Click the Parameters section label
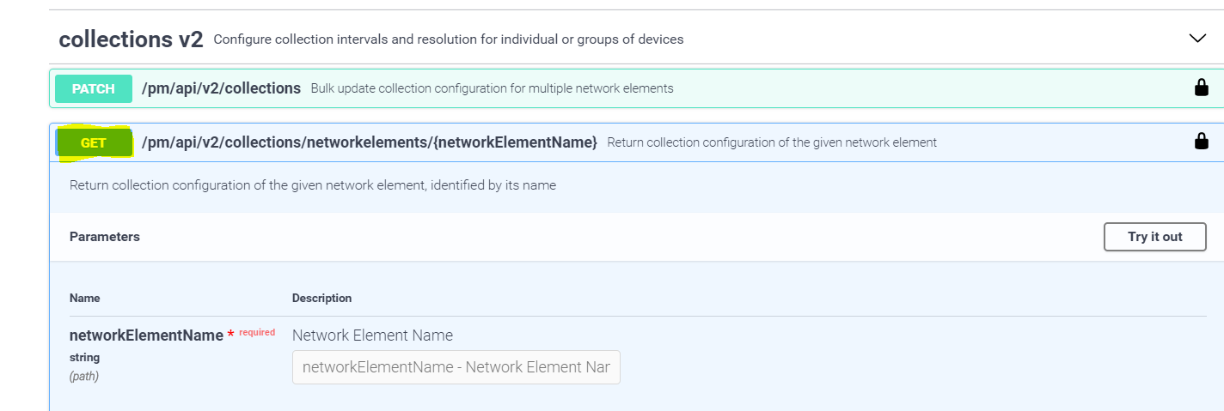1224x411 pixels. click(x=105, y=237)
